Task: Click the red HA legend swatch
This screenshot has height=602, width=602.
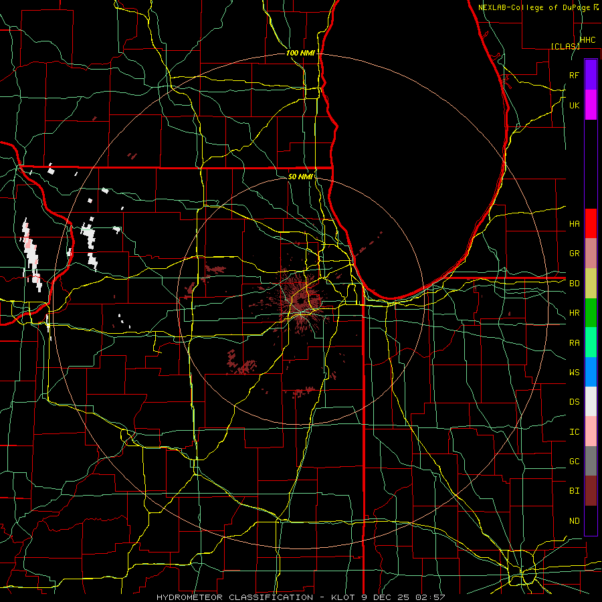Action: coord(591,223)
